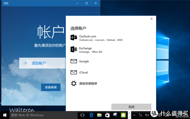Choose the Exchange account icon
The height and width of the screenshot is (119, 190).
pos(74,49)
